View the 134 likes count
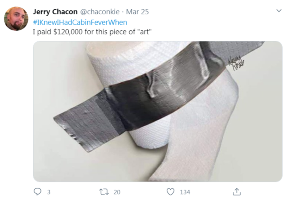 pyautogui.click(x=185, y=192)
